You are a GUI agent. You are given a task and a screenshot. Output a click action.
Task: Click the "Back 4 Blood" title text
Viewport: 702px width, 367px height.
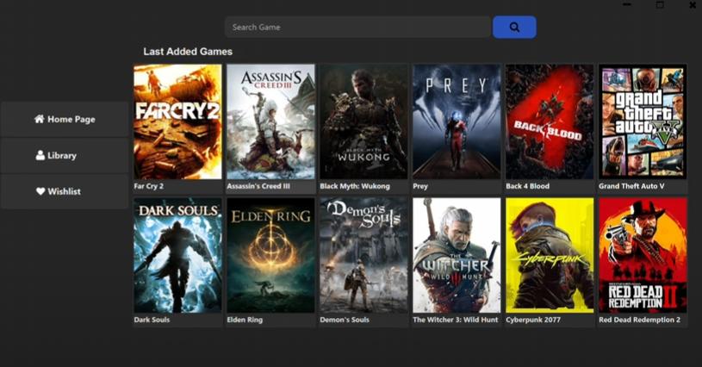click(x=527, y=186)
